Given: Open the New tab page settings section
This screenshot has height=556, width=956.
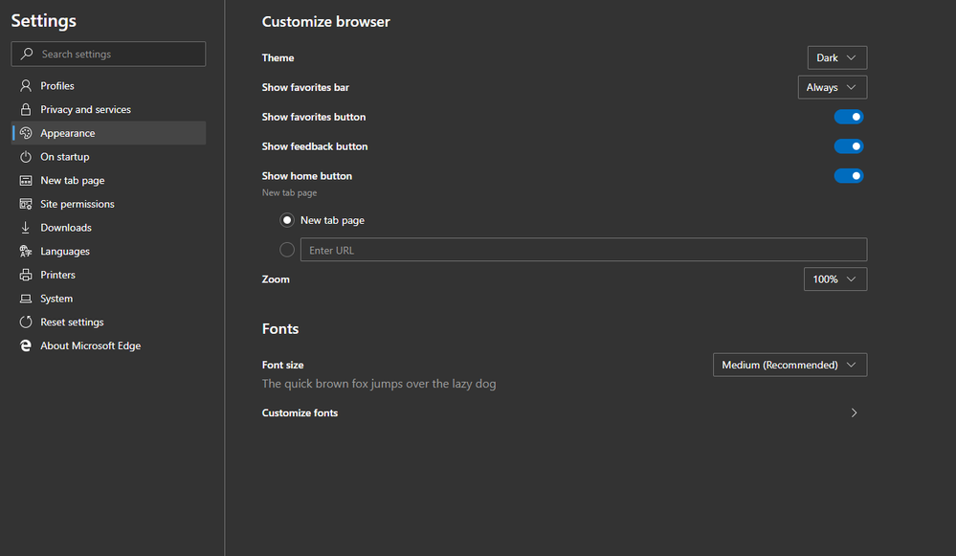Looking at the screenshot, I should pos(72,181).
